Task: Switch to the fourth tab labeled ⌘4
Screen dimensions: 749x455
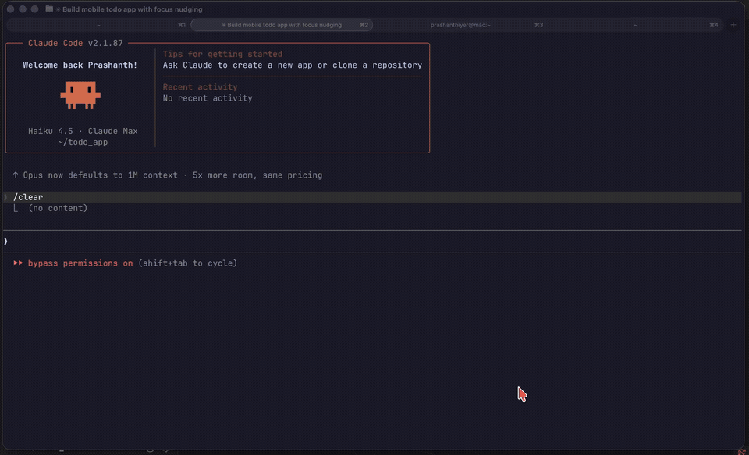Action: [635, 25]
